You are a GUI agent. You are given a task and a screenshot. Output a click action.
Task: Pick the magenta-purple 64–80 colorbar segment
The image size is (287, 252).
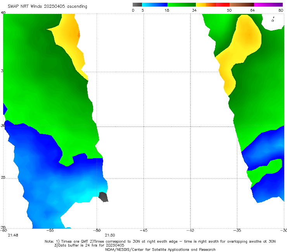(268, 5)
